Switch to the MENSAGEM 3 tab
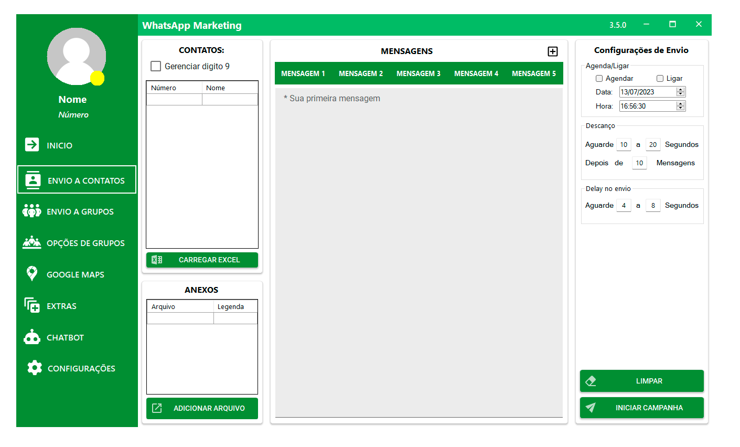The image size is (740, 447). 418,73
